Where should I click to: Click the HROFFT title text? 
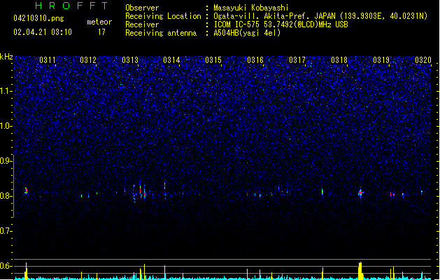click(x=72, y=6)
